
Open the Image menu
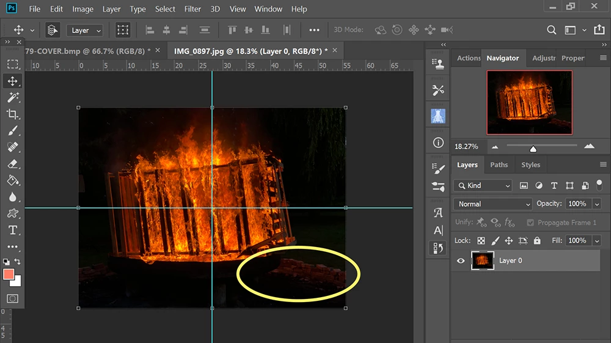pos(82,9)
